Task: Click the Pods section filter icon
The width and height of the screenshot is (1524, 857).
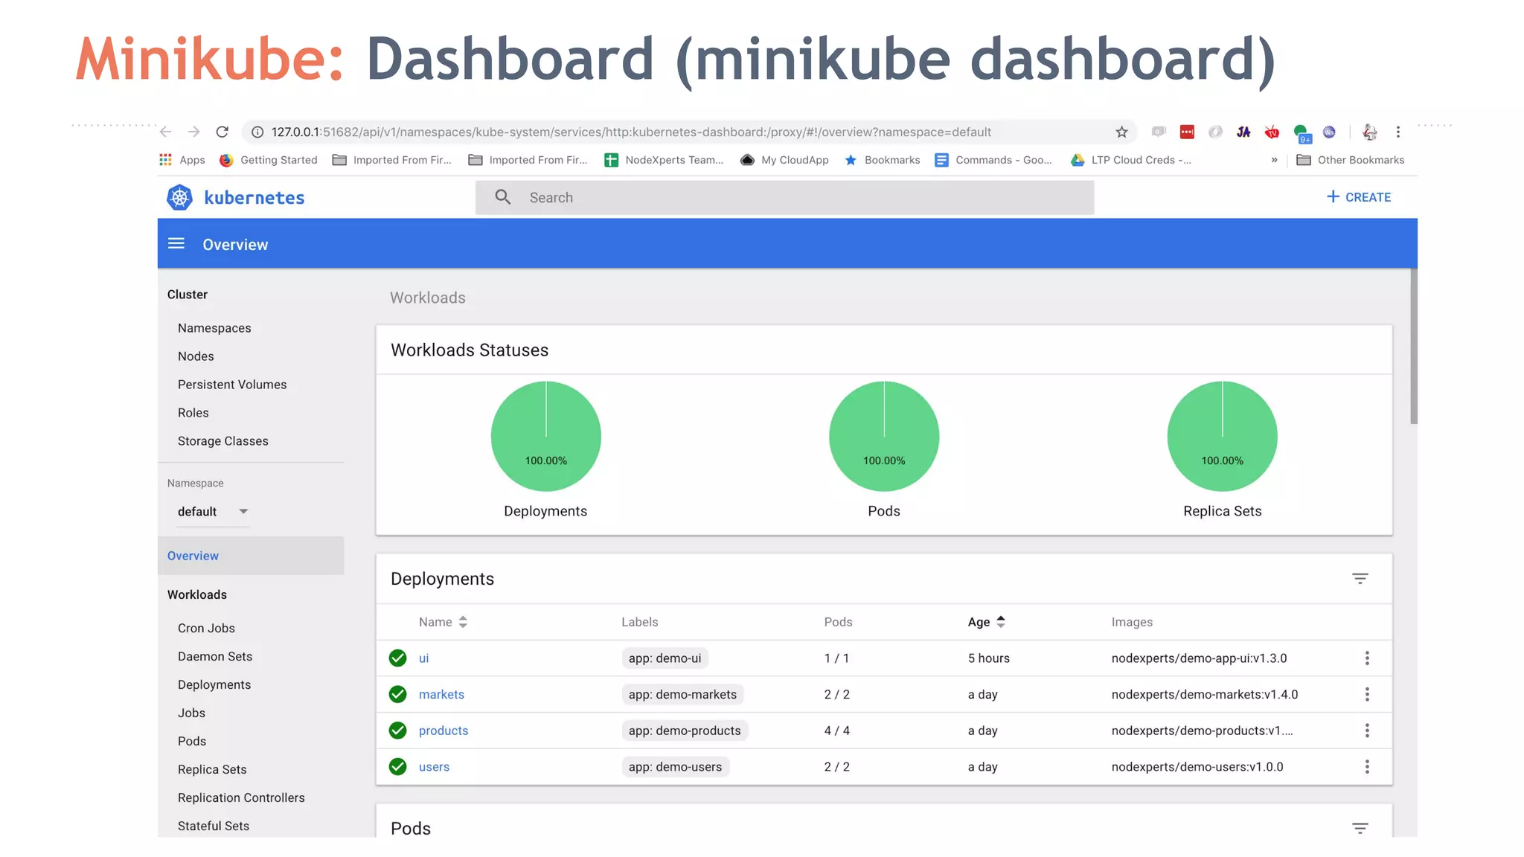Action: (1360, 828)
